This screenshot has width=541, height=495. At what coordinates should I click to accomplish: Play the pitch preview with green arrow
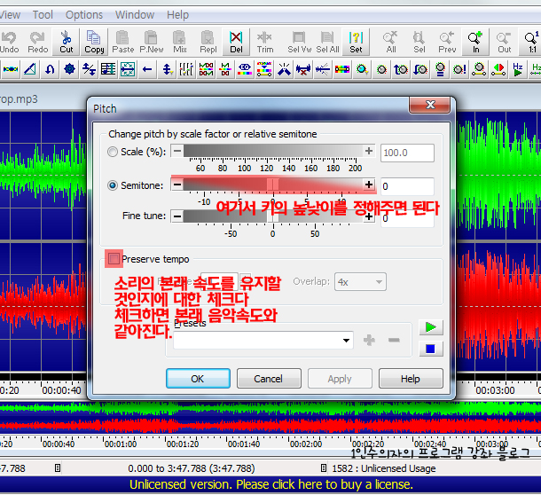pyautogui.click(x=430, y=327)
